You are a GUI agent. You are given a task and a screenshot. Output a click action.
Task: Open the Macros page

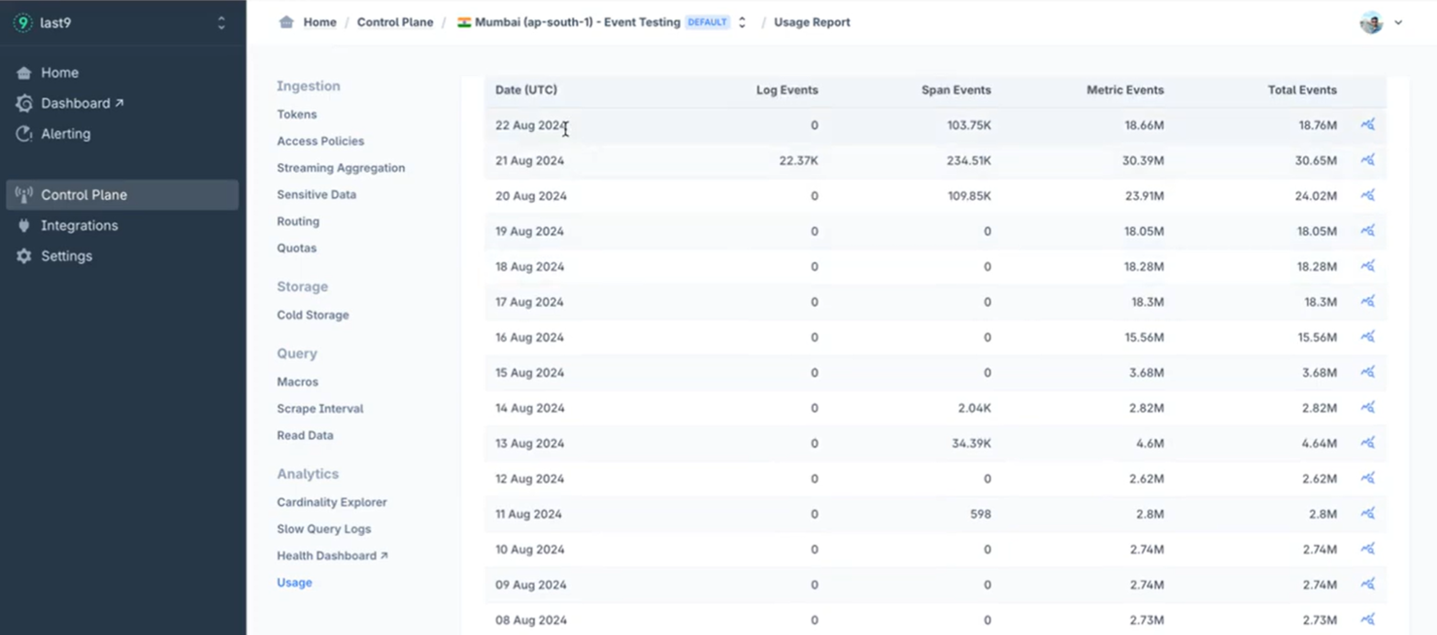[297, 382]
